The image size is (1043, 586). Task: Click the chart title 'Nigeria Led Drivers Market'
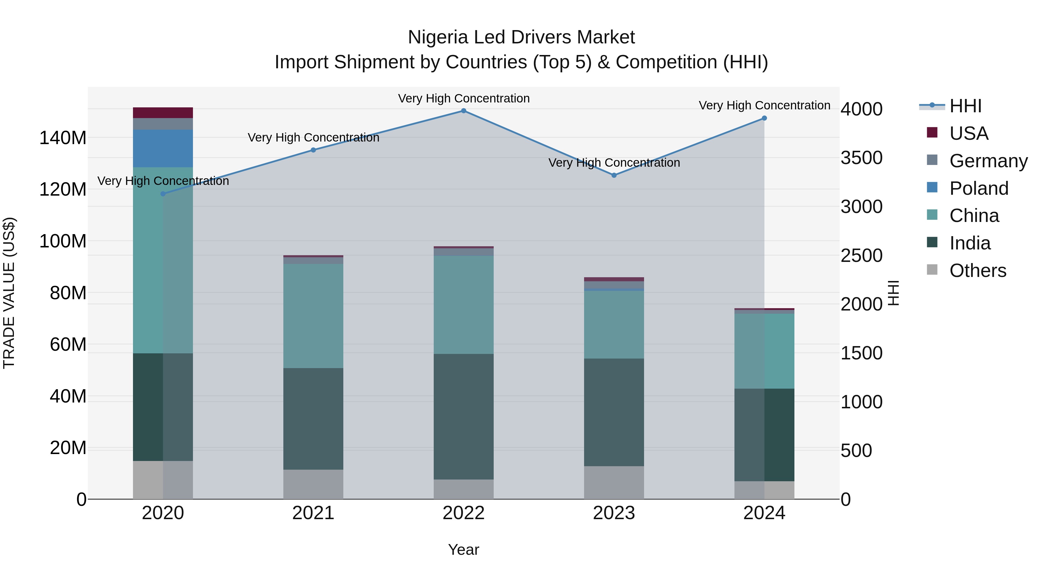tap(521, 37)
